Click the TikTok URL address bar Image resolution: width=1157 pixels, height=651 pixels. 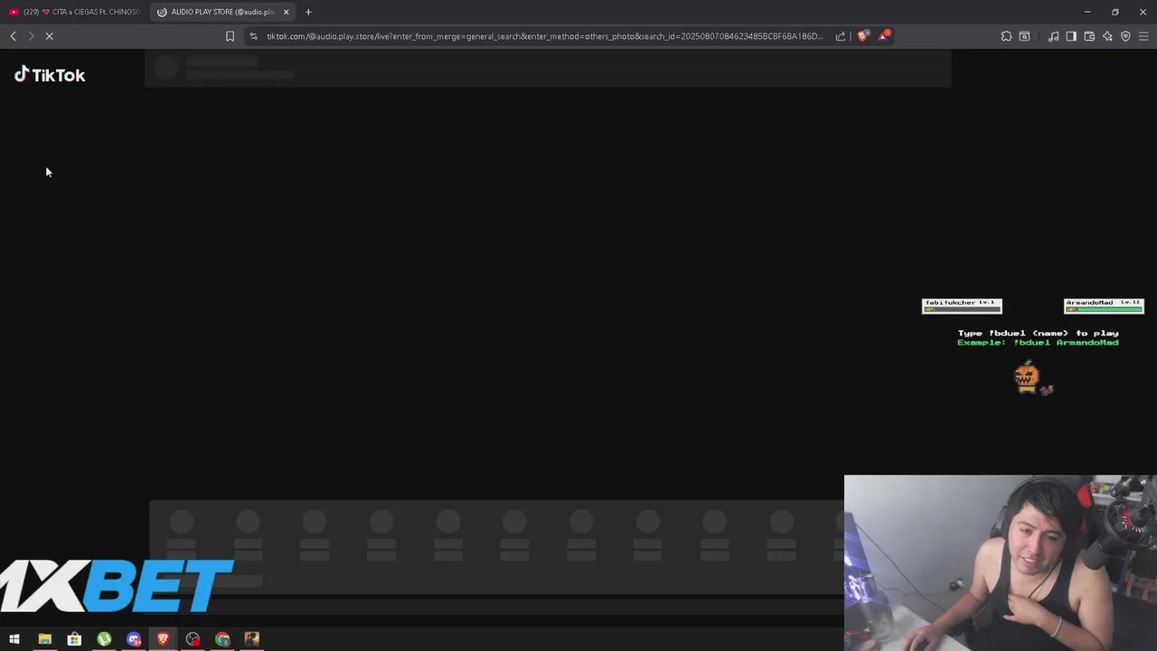(544, 36)
